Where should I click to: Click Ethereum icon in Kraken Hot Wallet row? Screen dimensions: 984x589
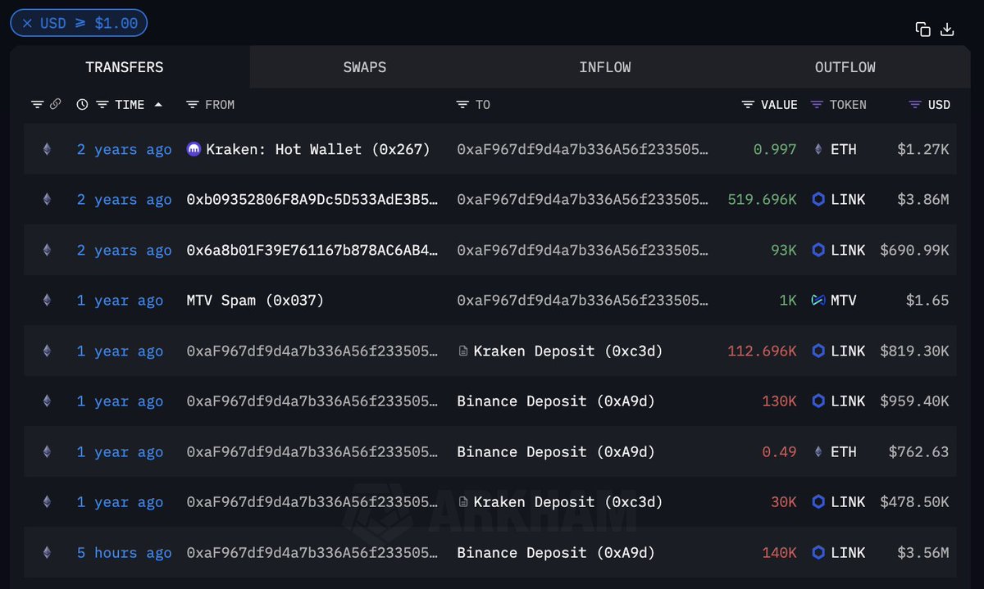click(x=47, y=149)
